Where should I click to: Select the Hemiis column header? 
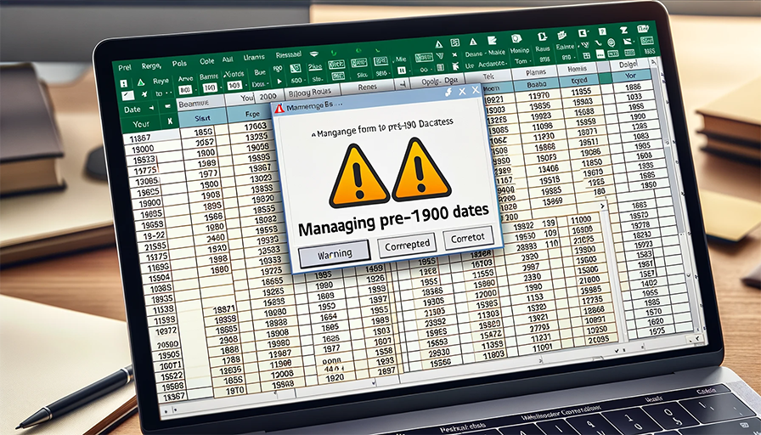[x=579, y=69]
